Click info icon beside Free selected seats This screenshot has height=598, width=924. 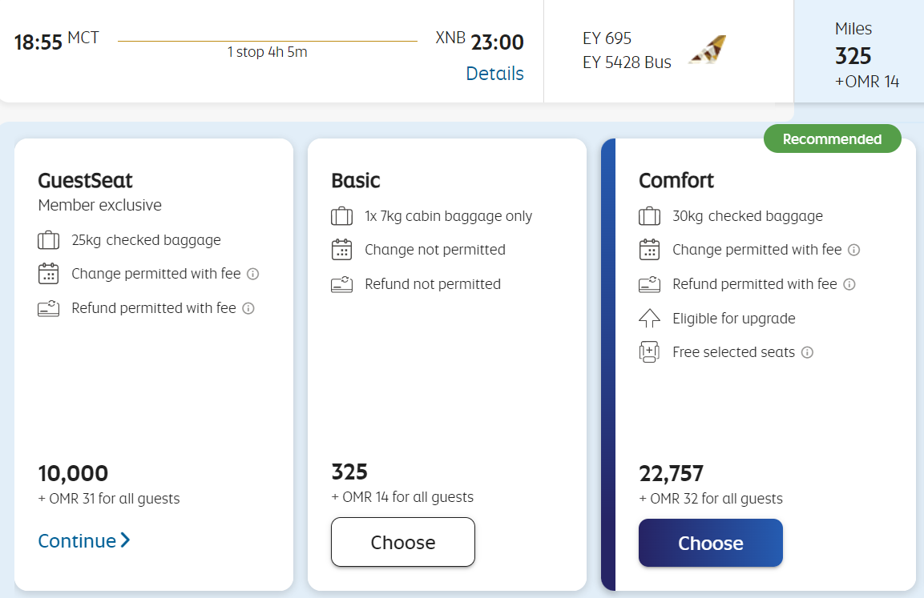coord(808,352)
